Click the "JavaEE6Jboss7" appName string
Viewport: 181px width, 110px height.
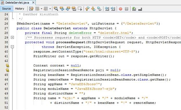tap(84, 84)
